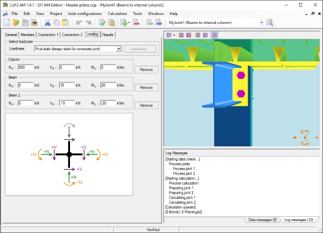
Task: Open the Loadcase dropdown list
Action: (118, 49)
